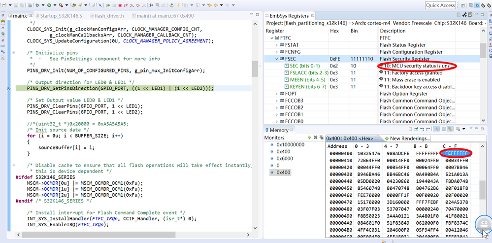
Task: Click the Resume debug button
Action: [108, 5]
